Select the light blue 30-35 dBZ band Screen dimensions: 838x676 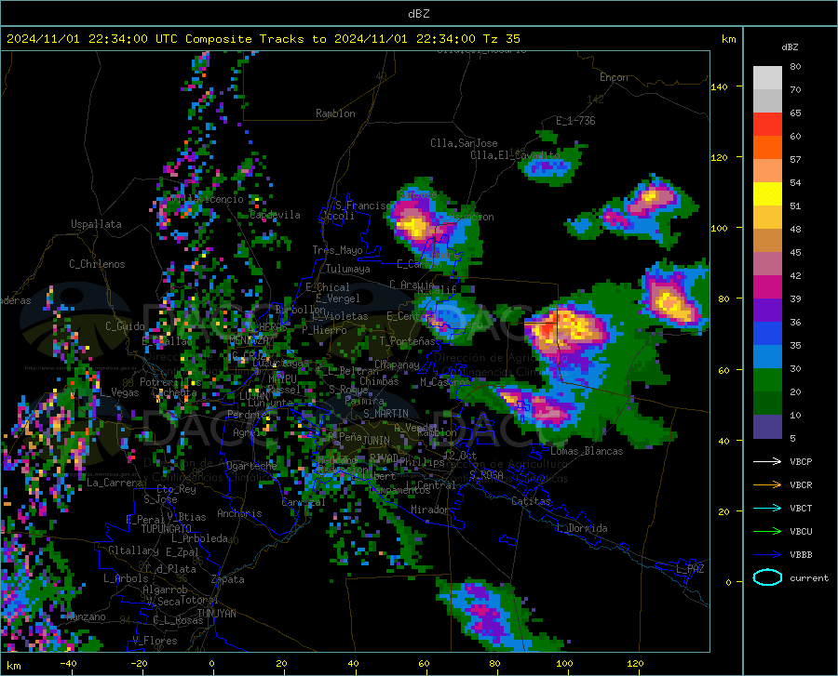[x=767, y=357]
